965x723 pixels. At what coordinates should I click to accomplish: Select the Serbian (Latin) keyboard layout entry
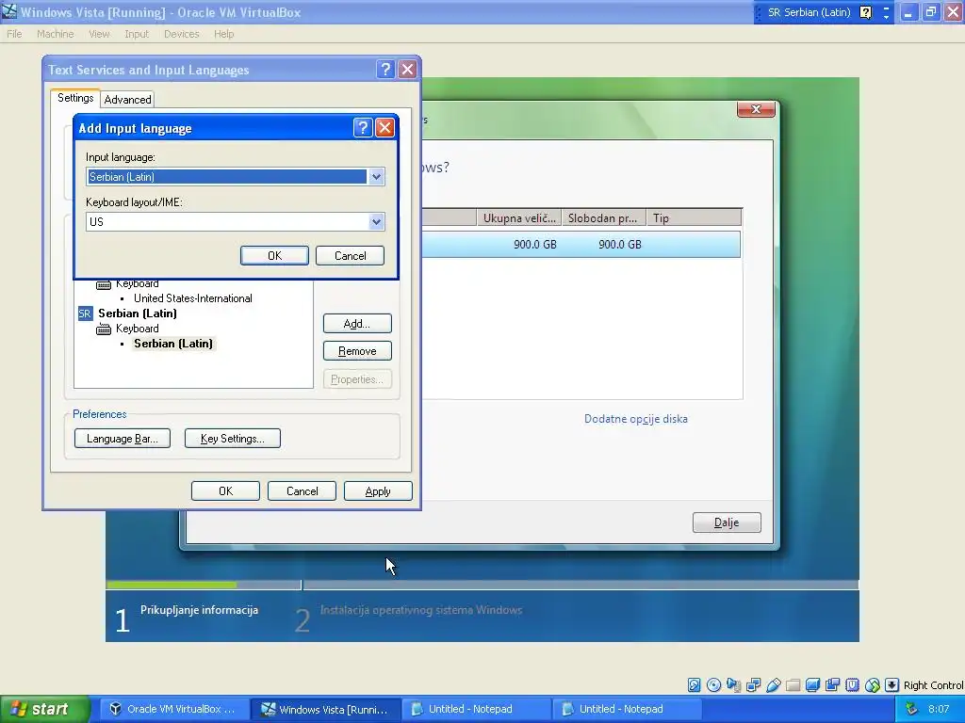point(173,344)
